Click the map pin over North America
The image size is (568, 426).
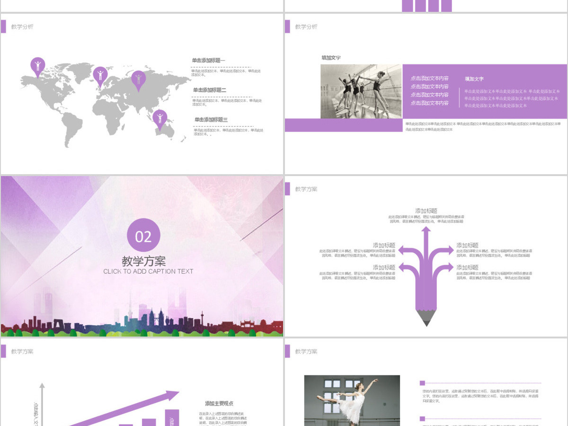(38, 67)
